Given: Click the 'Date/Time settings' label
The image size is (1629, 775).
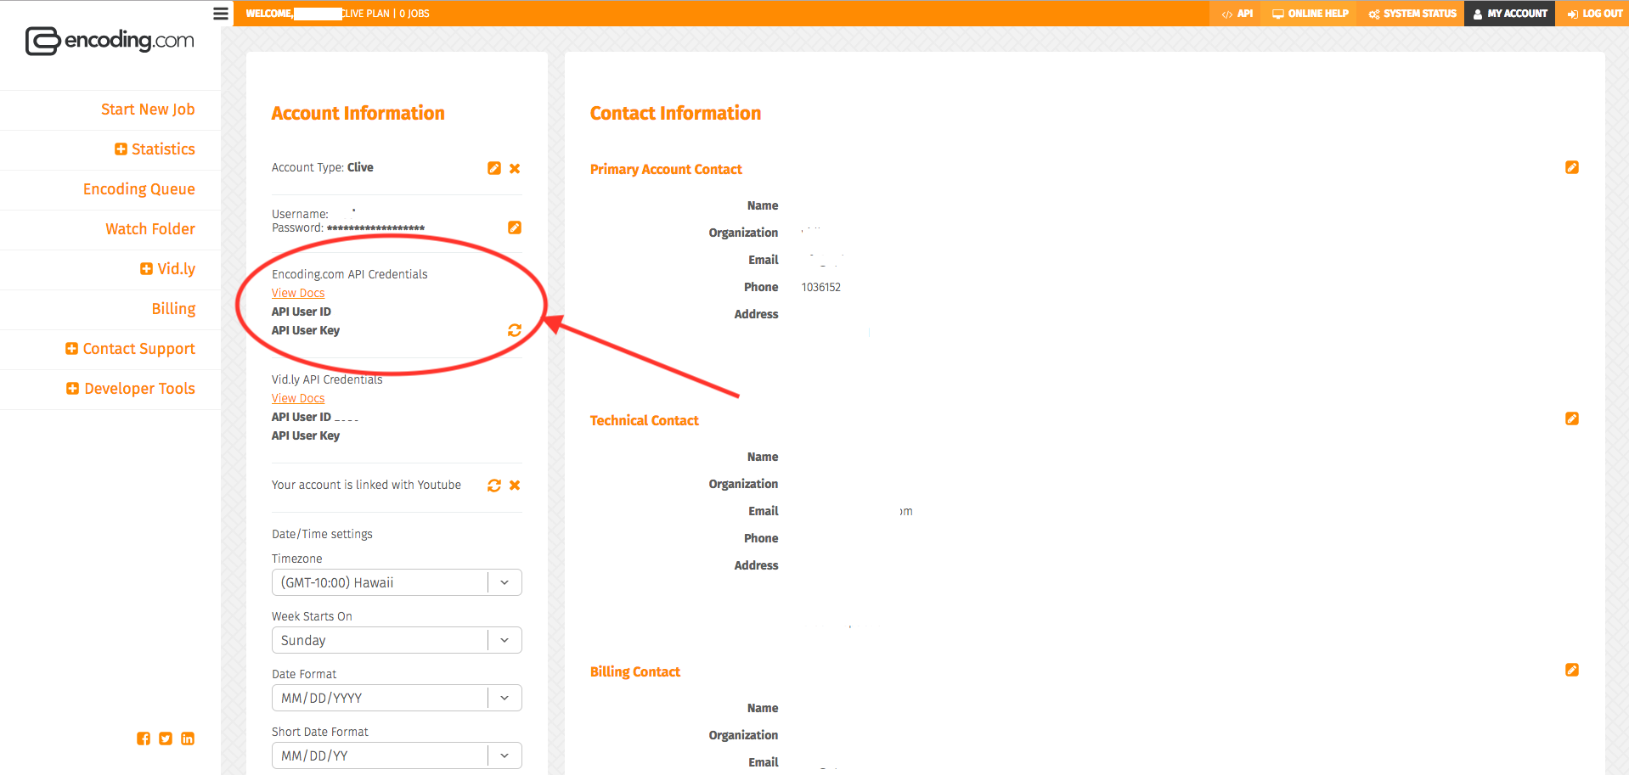Looking at the screenshot, I should (x=322, y=534).
